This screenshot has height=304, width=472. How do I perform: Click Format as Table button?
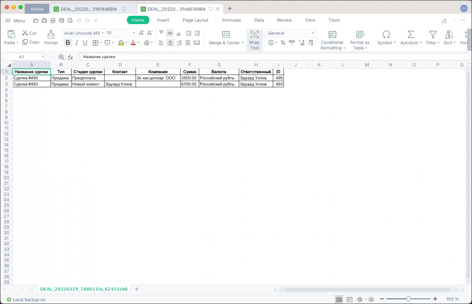(360, 40)
